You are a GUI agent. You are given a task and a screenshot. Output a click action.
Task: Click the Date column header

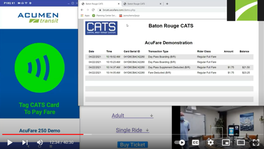pyautogui.click(x=92, y=51)
